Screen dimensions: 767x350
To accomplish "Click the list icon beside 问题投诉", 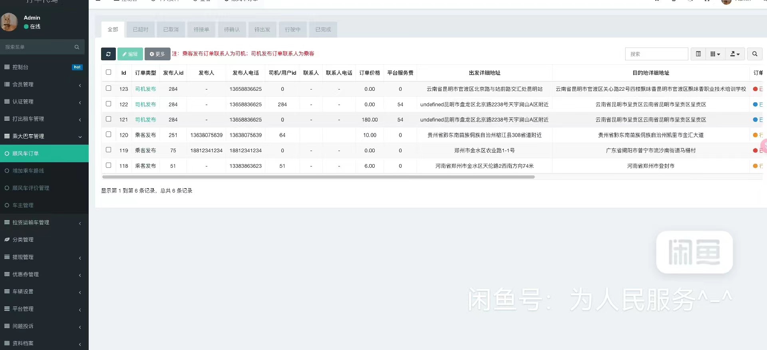I will pos(7,326).
